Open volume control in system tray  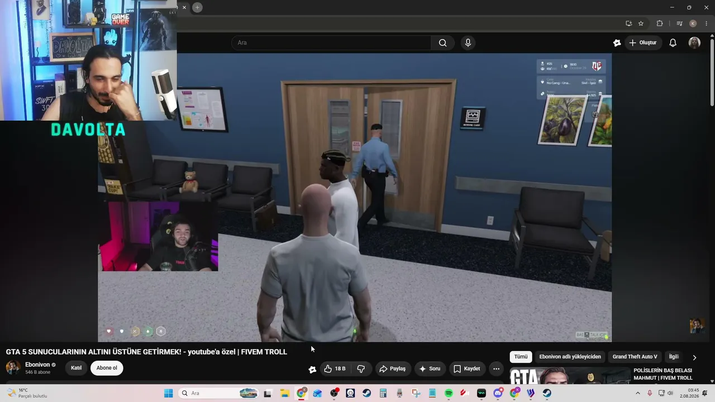coord(670,393)
